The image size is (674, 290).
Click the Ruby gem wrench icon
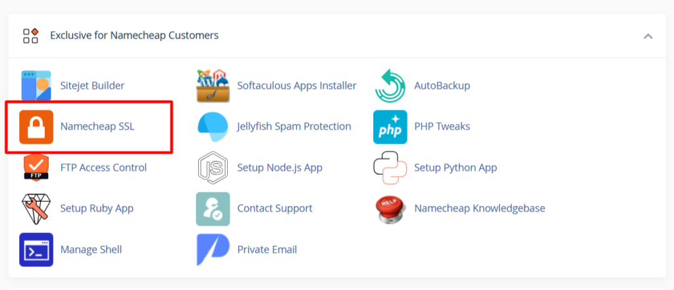click(x=36, y=208)
